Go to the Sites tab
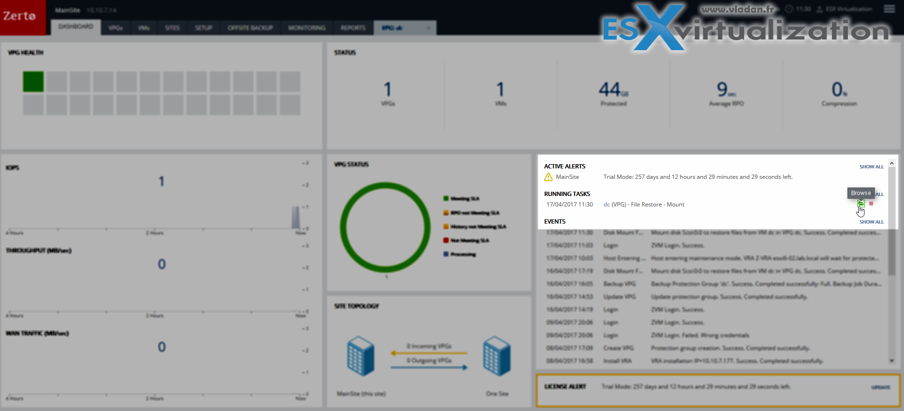904x411 pixels. (x=172, y=28)
